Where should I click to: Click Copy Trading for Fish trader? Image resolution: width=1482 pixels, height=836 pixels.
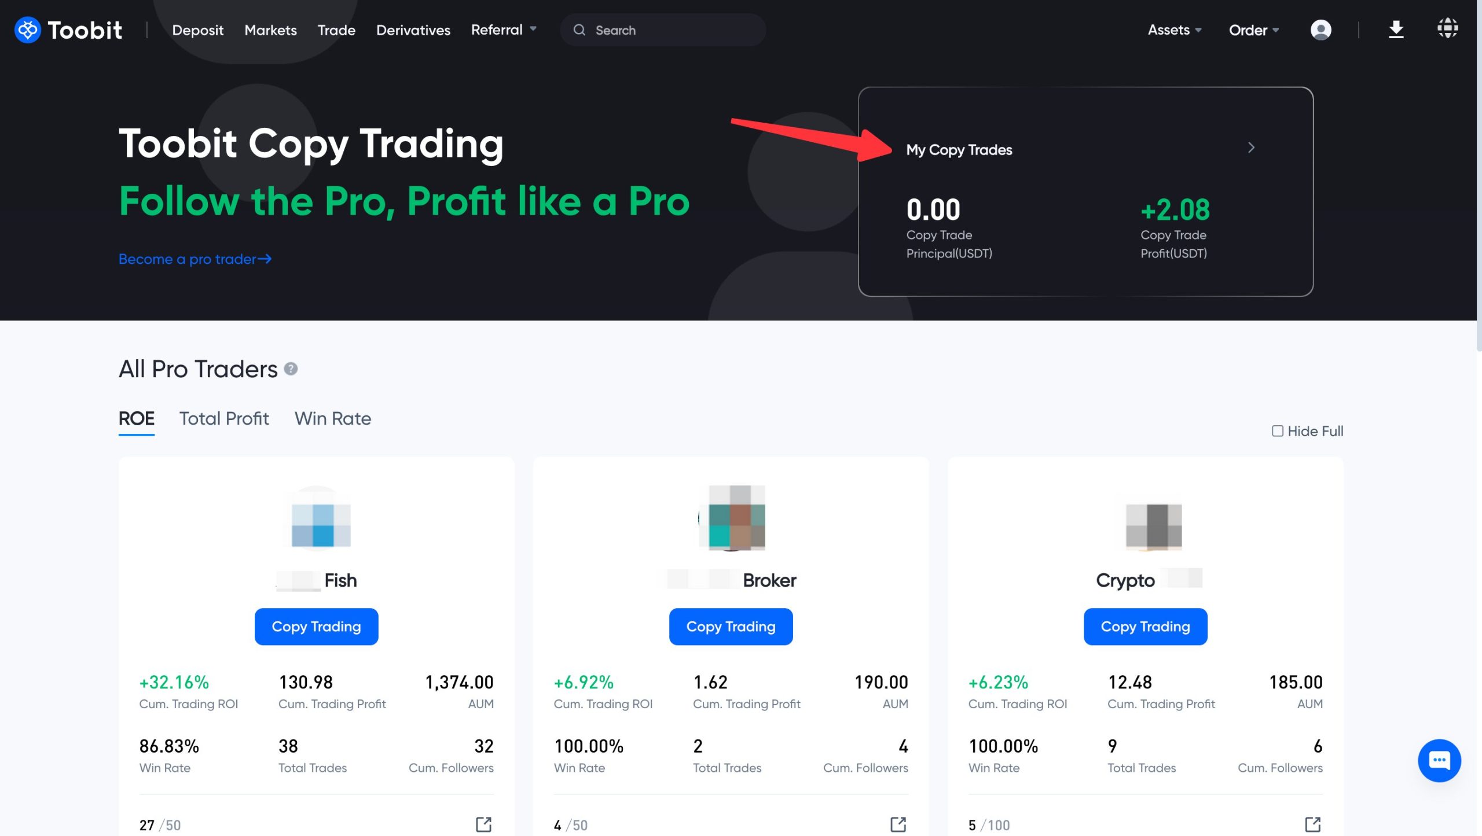point(316,625)
